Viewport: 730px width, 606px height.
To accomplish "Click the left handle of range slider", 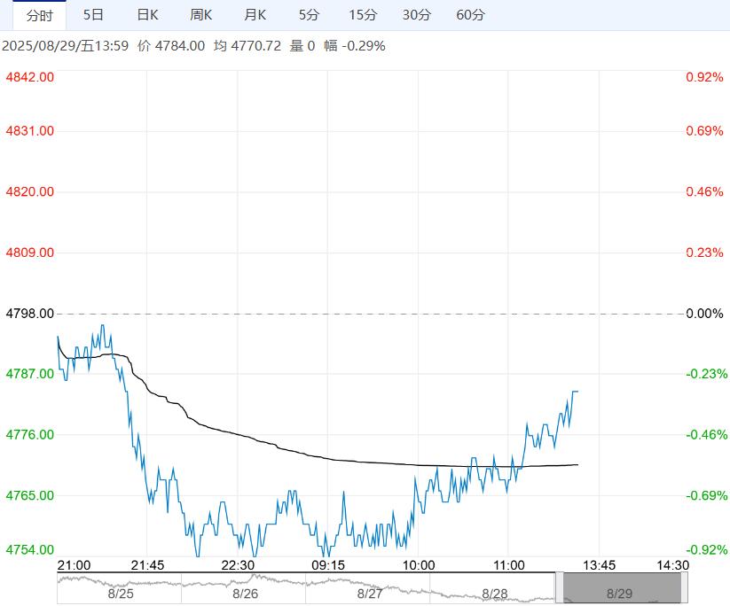I will (560, 588).
